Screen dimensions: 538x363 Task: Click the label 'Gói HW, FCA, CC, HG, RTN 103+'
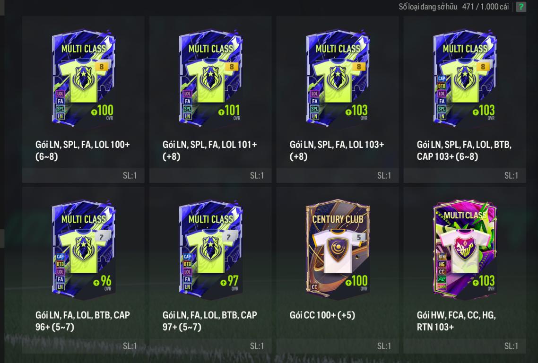coord(456,321)
